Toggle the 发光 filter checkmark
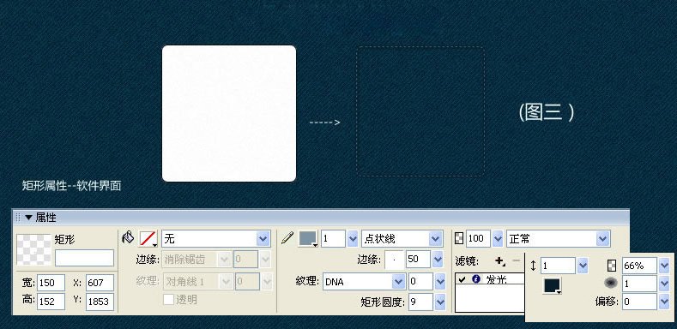The image size is (677, 329). 462,279
